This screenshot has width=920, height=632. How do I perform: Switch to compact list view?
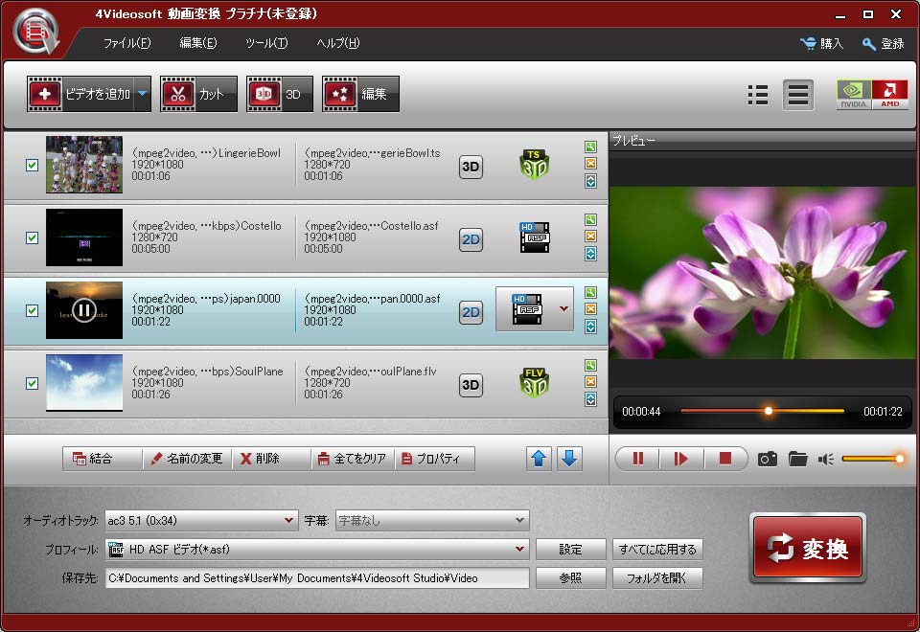tap(758, 95)
